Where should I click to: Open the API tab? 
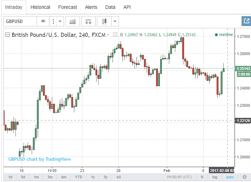tap(127, 7)
